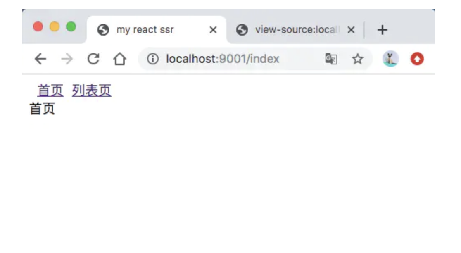View site information for localhost
Viewport: 461px width, 253px height.
(x=153, y=59)
